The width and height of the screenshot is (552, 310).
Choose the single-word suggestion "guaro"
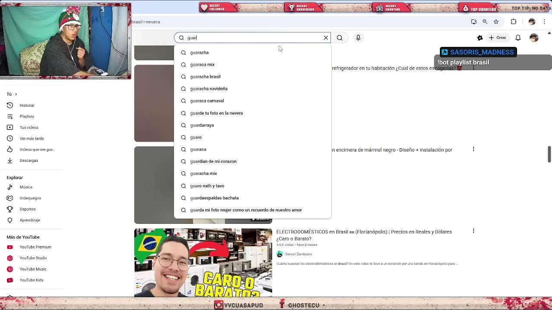point(252,137)
